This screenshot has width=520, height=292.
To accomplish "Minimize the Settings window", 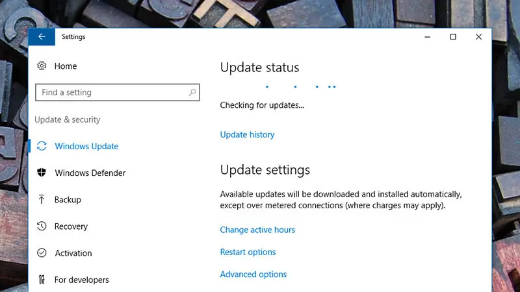I will (428, 37).
